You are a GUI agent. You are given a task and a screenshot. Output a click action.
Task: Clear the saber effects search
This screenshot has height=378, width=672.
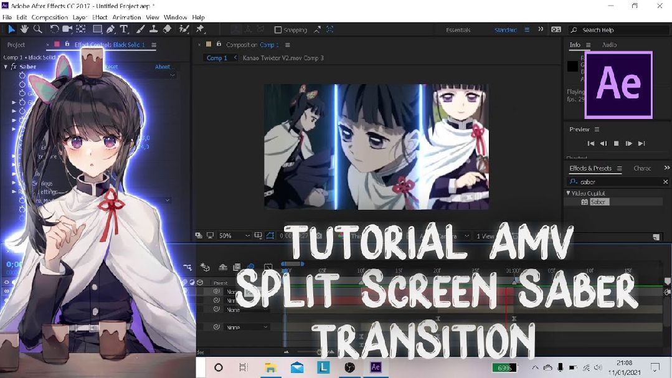click(x=665, y=182)
